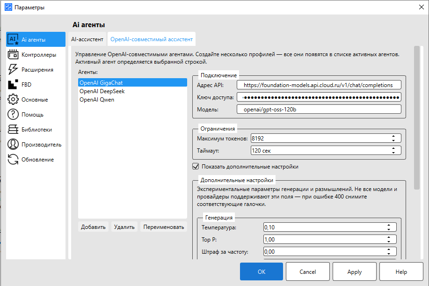Open the Help button
This screenshot has height=286, width=429.
click(x=401, y=271)
